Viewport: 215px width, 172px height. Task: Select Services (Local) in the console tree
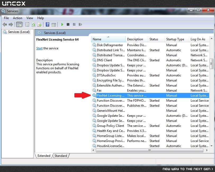pos(16,32)
